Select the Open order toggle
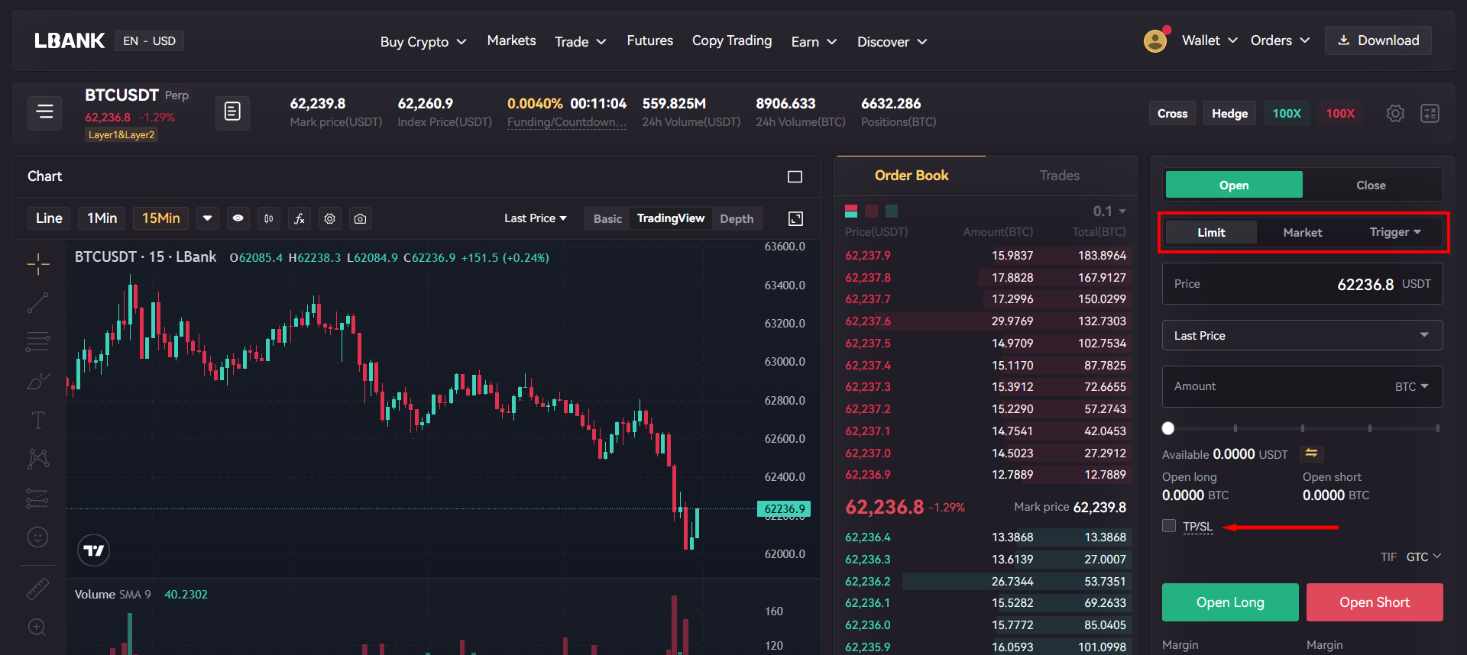The image size is (1467, 655). click(1234, 185)
